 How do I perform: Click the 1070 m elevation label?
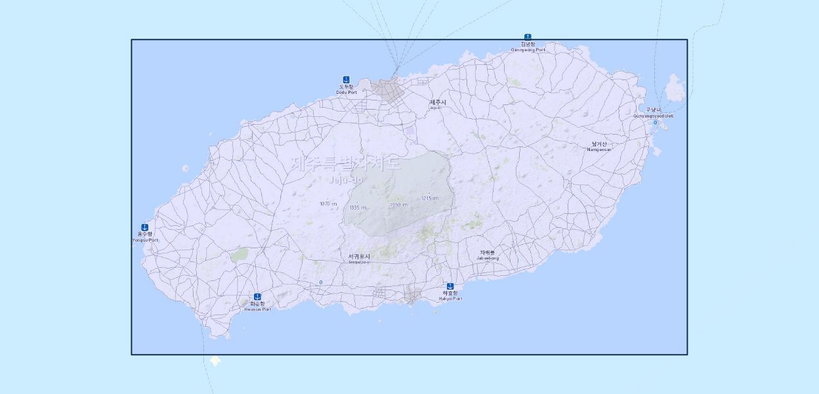(328, 204)
